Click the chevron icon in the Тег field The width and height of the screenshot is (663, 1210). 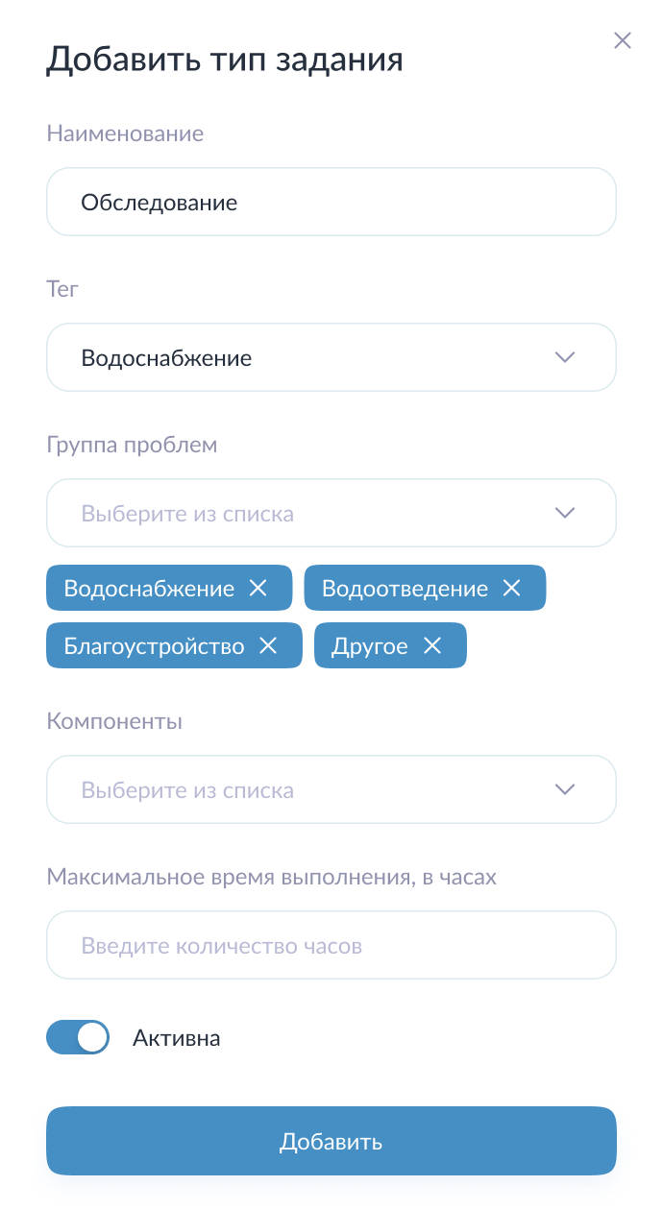[x=565, y=356]
